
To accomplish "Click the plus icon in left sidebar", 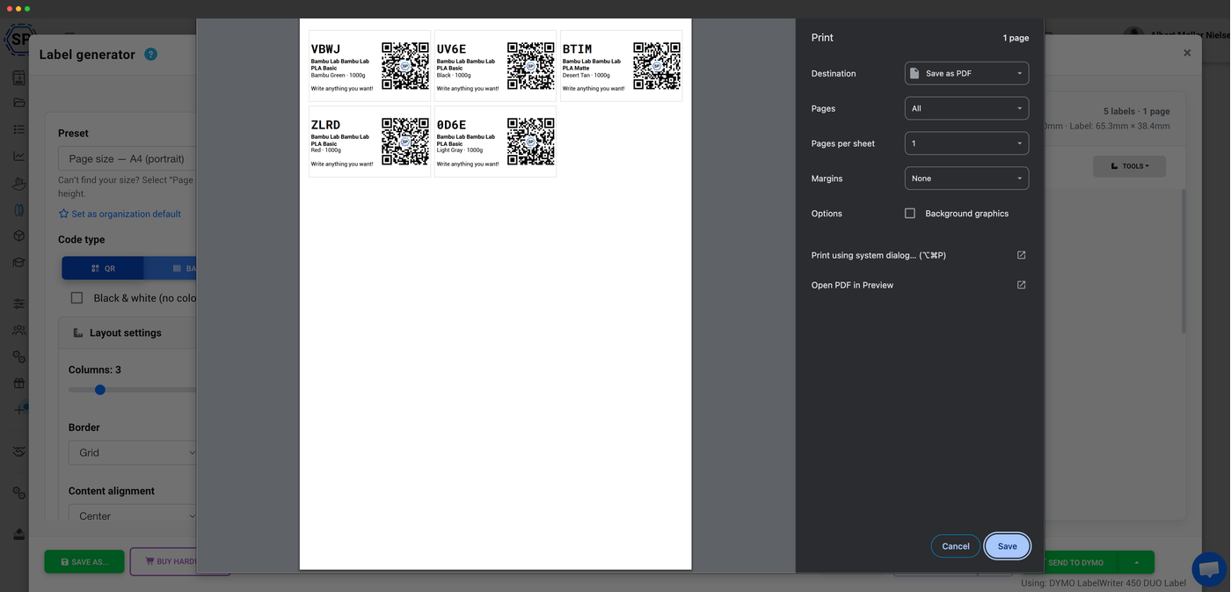I will pyautogui.click(x=19, y=410).
